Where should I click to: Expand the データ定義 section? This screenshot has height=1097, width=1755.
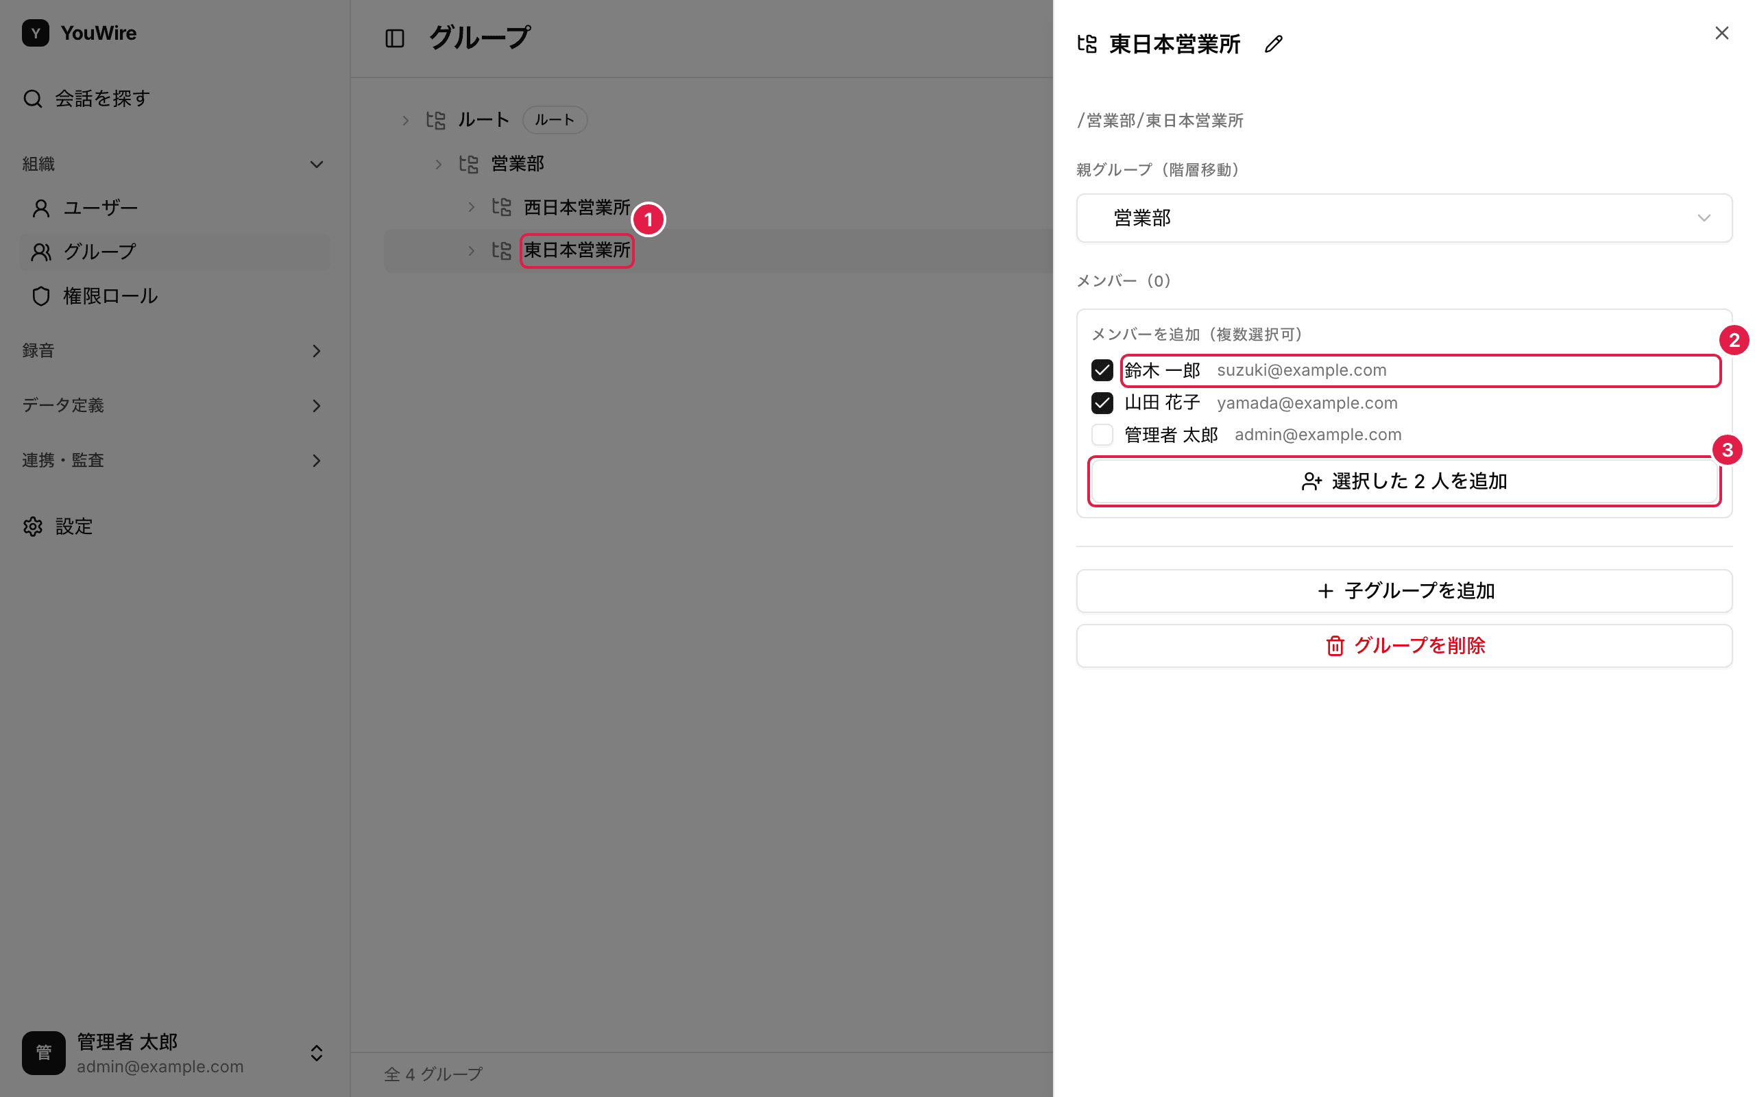(316, 406)
